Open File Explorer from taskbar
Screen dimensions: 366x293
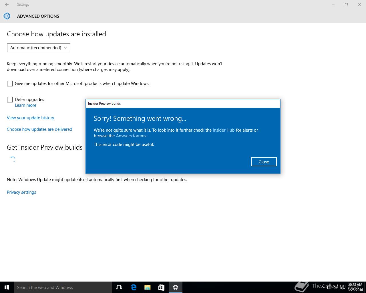(148, 287)
